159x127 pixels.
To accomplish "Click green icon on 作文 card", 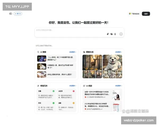I will pos(54,103).
